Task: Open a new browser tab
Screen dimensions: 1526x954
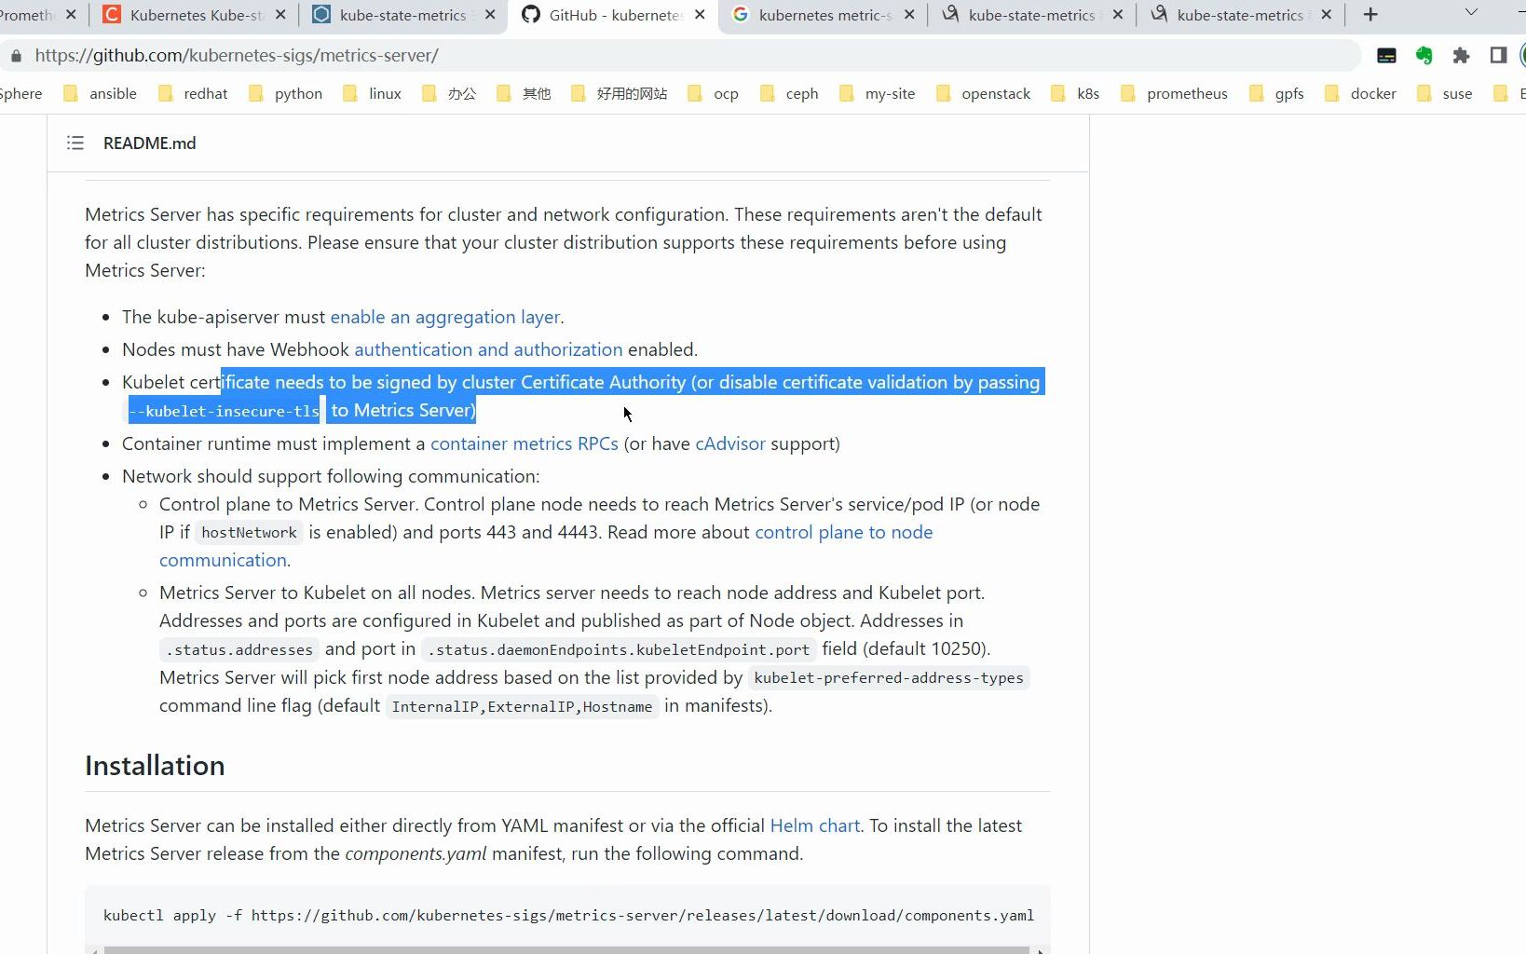Action: (x=1370, y=15)
